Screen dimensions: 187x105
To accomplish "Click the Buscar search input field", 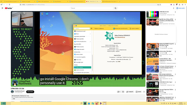I will click(92, 8).
